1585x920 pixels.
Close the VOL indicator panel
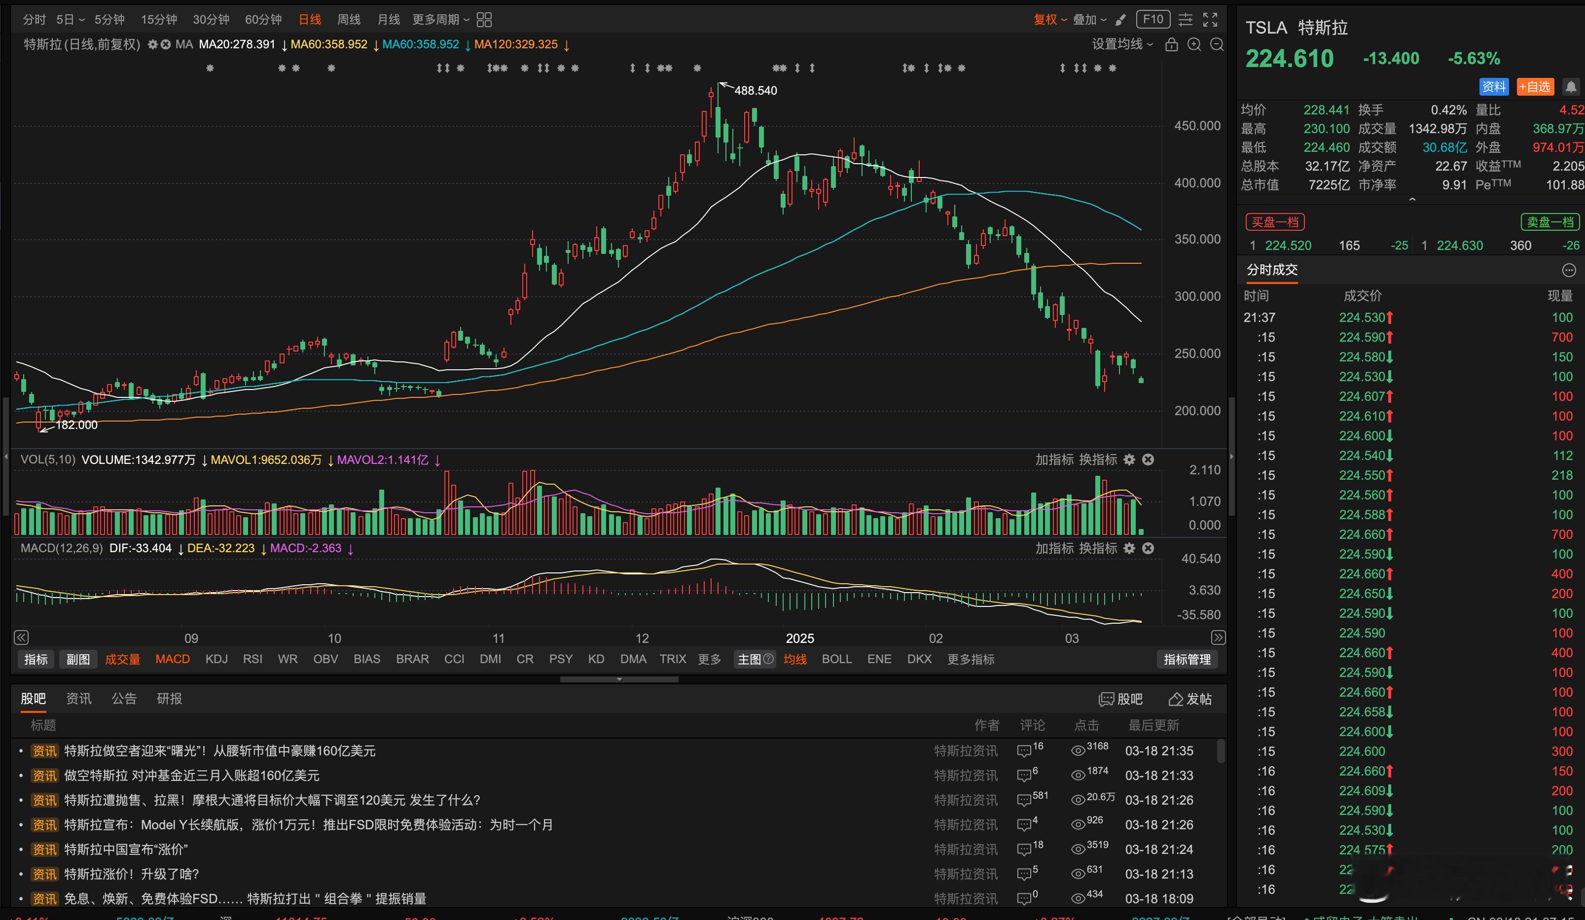[x=1148, y=460]
